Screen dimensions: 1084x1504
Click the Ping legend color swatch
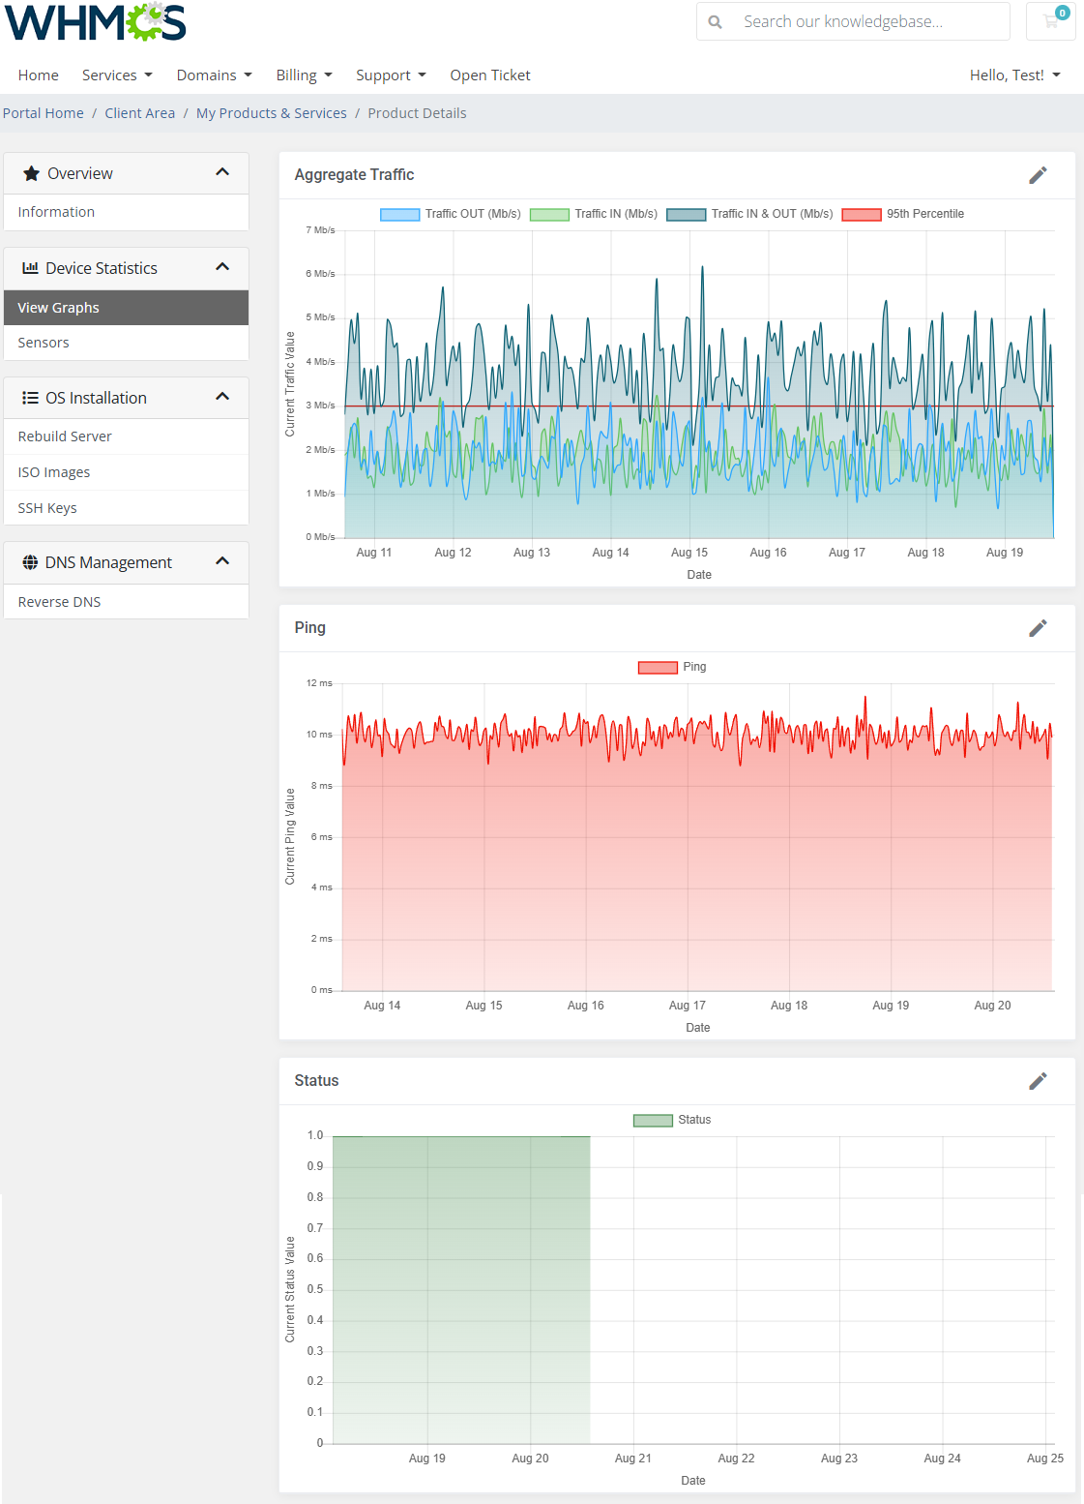pyautogui.click(x=658, y=667)
